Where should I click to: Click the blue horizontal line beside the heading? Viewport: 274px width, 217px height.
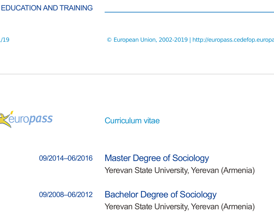pos(189,12)
